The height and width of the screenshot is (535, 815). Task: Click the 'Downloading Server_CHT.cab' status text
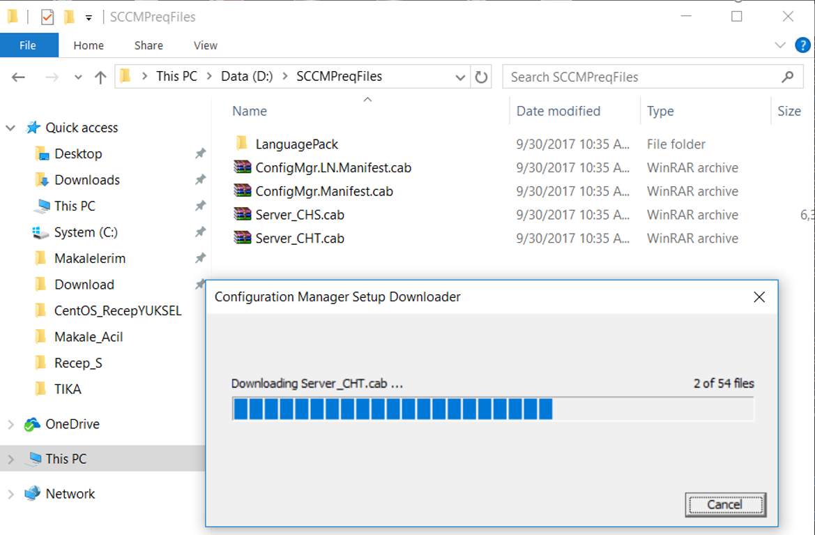coord(317,384)
